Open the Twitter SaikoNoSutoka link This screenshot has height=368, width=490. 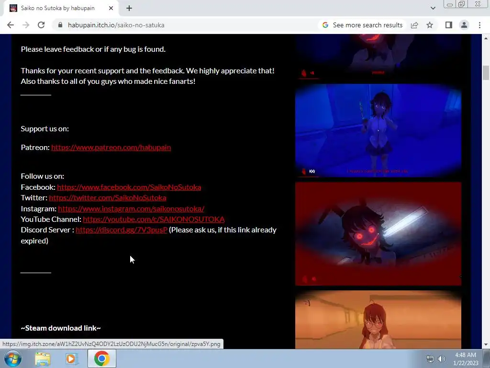108,198
